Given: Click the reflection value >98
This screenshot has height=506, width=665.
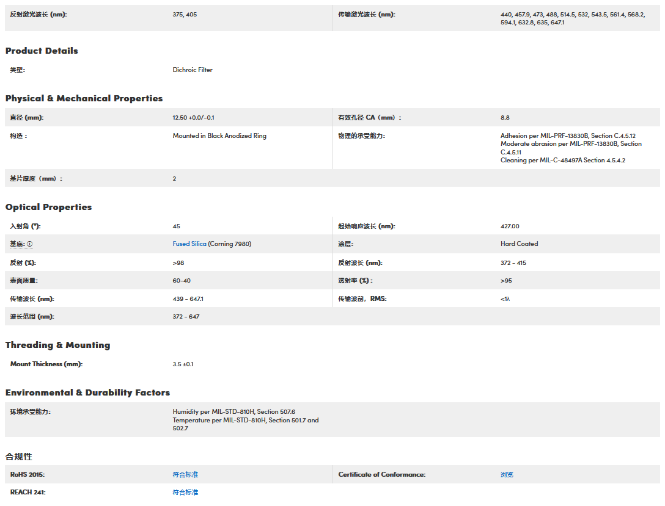Looking at the screenshot, I should (x=178, y=263).
